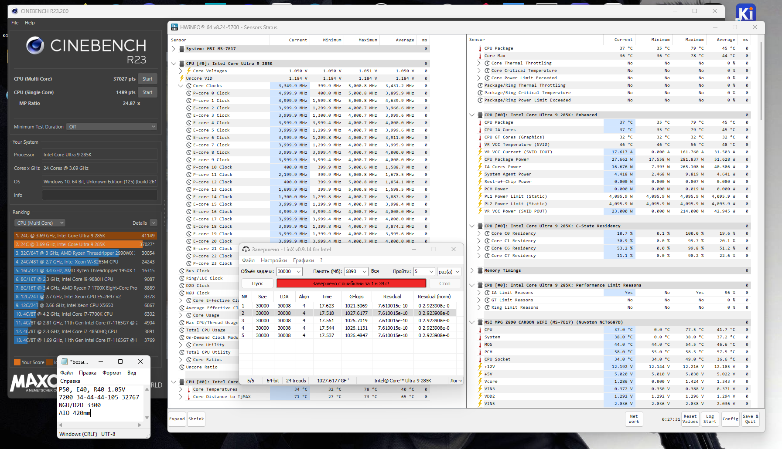The image size is (782, 449).
Task: Click the LinX gauge icon in its title bar
Action: tap(246, 249)
